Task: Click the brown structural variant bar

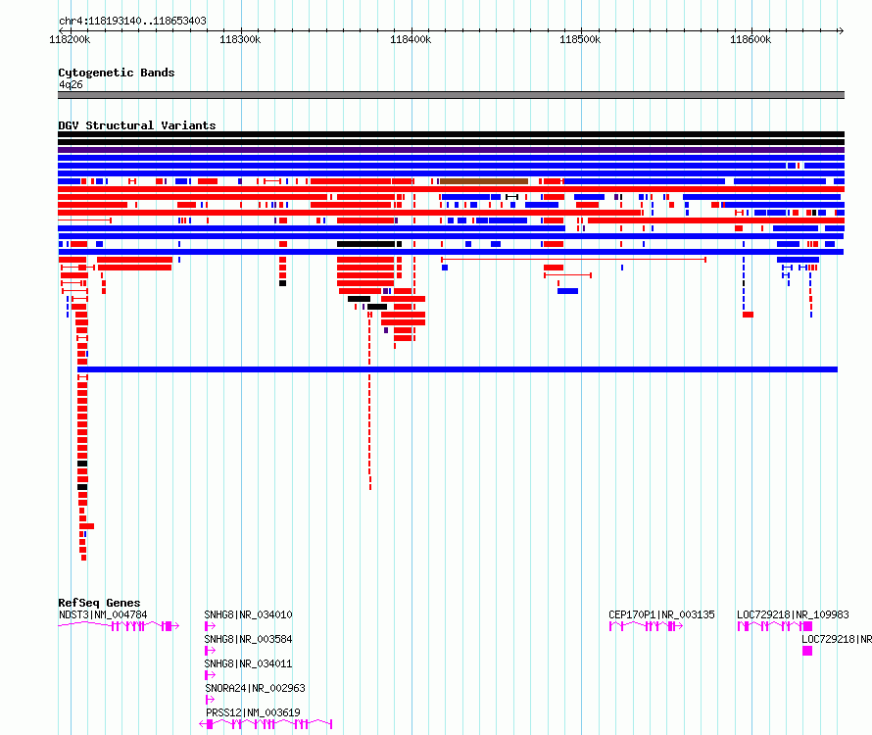Action: 484,181
